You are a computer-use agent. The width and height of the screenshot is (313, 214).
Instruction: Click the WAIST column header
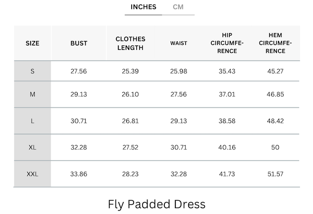(x=179, y=43)
